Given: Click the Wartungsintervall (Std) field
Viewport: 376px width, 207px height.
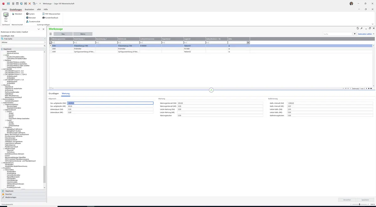Looking at the screenshot, I should [220, 103].
